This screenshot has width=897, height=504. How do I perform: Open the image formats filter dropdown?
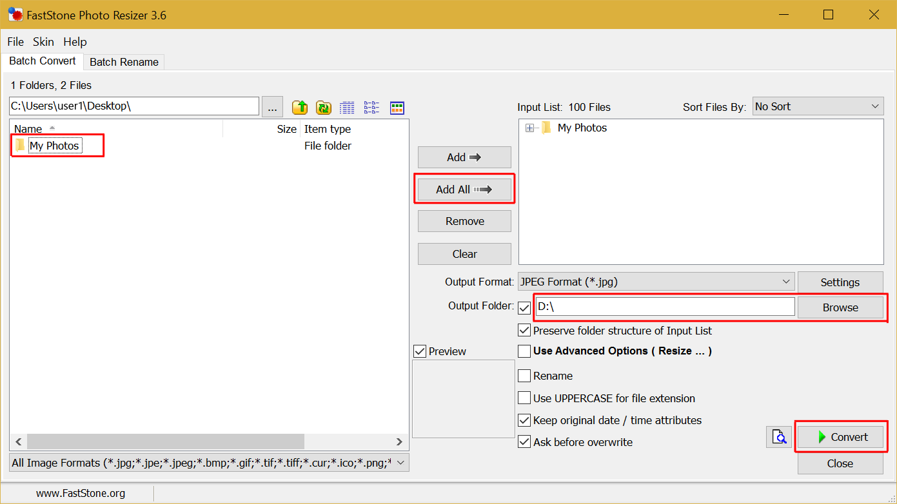(210, 463)
